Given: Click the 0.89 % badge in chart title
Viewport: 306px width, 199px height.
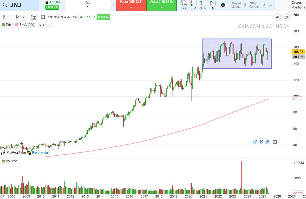Looking at the screenshot, I should [103, 17].
